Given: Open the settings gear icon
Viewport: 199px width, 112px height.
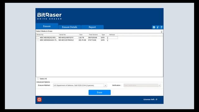Looking at the screenshot, I should pyautogui.click(x=154, y=27).
